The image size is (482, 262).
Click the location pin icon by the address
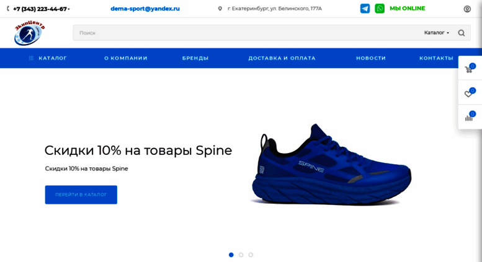(x=220, y=9)
